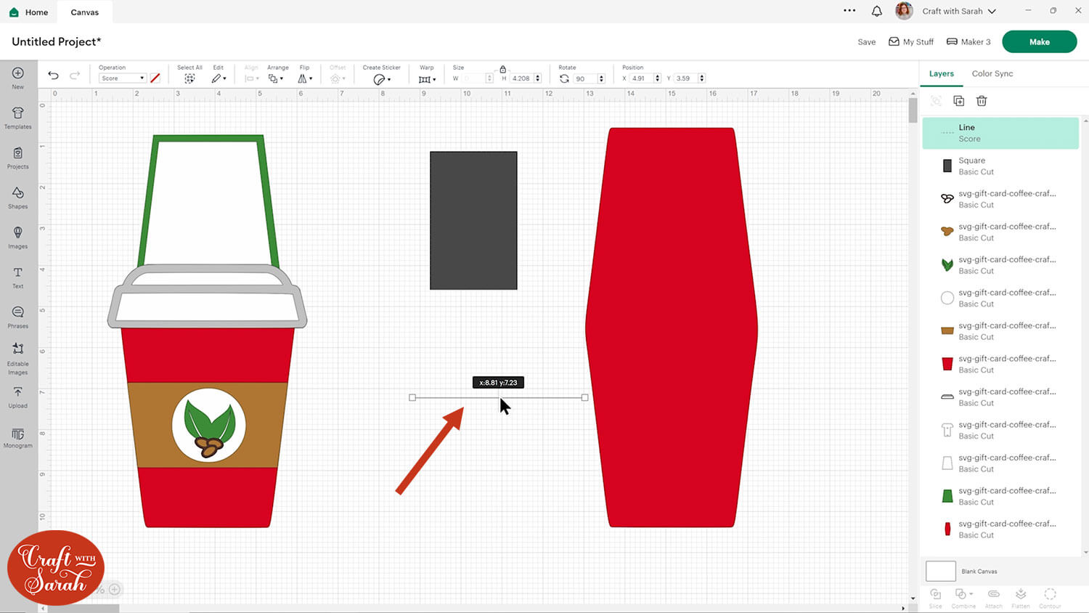Expand the Flip options dropdown
This screenshot has width=1089, height=613.
point(305,78)
